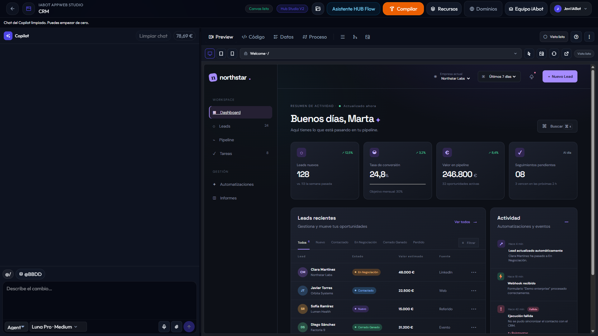Screen dimensions: 598x336
Task: Open the Agent mode dropdown
Action: [16, 327]
